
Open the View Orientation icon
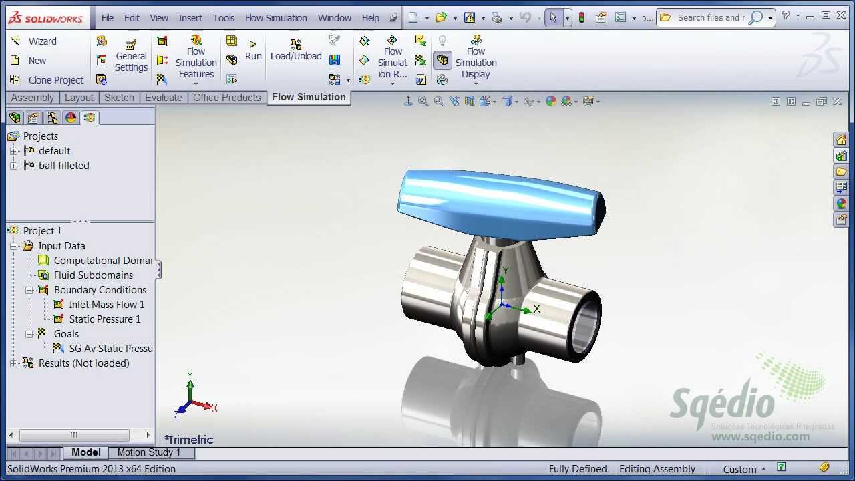pos(485,102)
